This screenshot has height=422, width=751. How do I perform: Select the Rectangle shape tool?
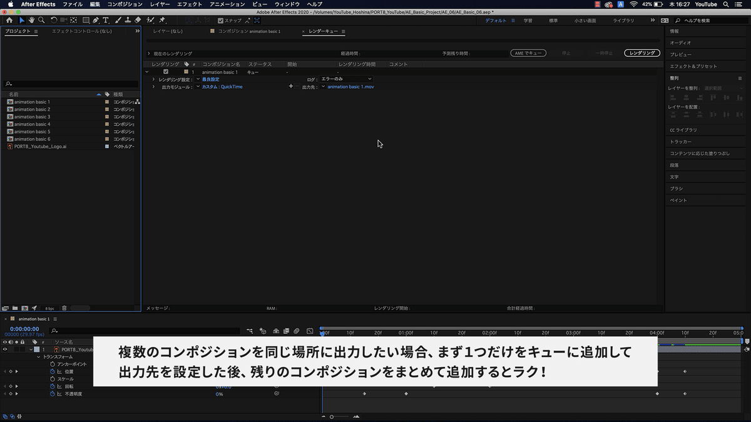tap(86, 21)
